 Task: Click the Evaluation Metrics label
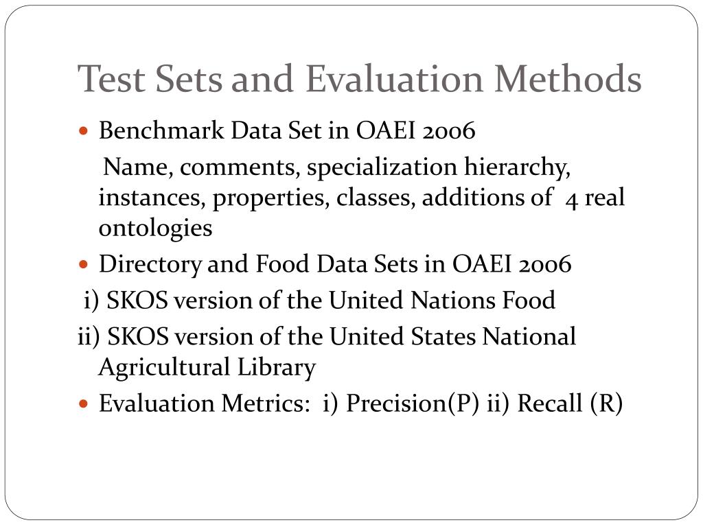click(204, 403)
